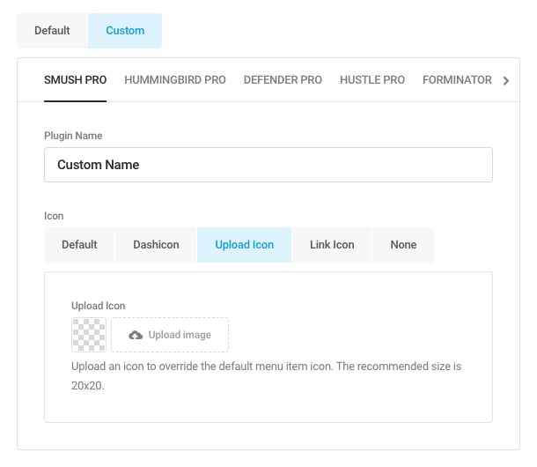Choose the Upload Icon option

[x=245, y=245]
